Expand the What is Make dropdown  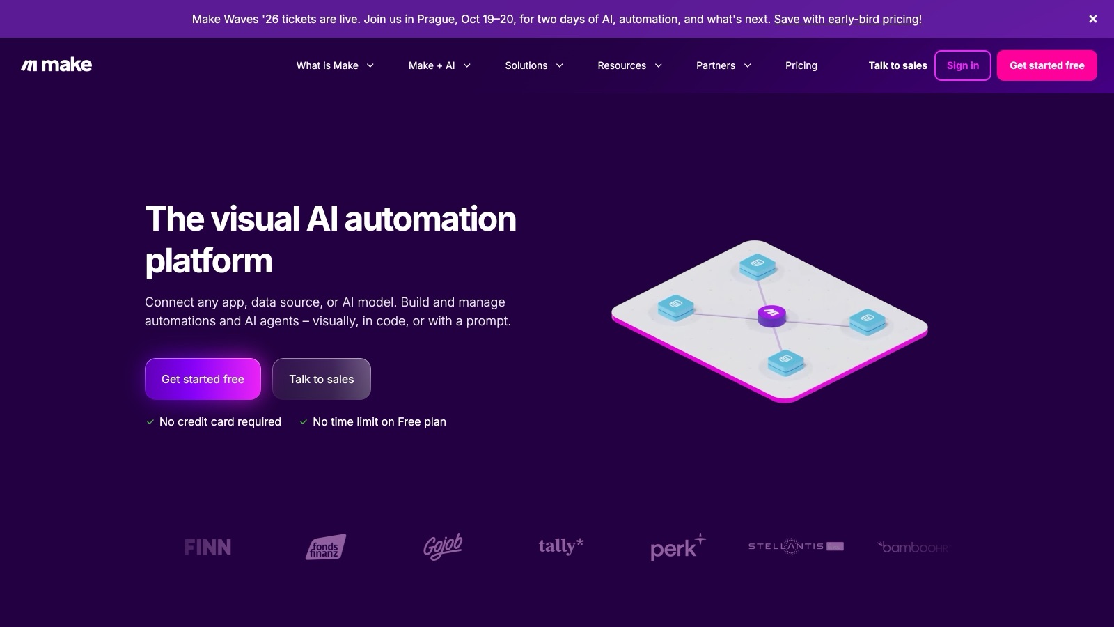tap(335, 65)
